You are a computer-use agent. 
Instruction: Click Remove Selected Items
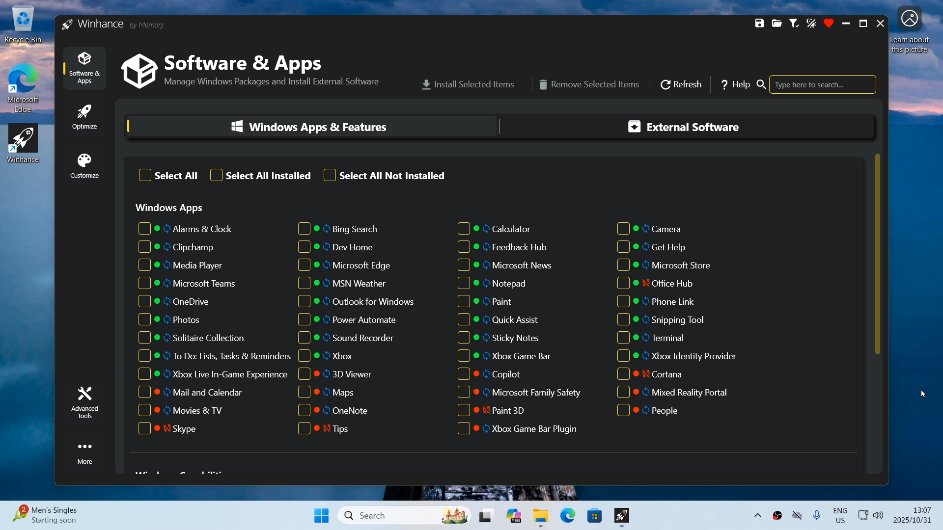tap(589, 84)
